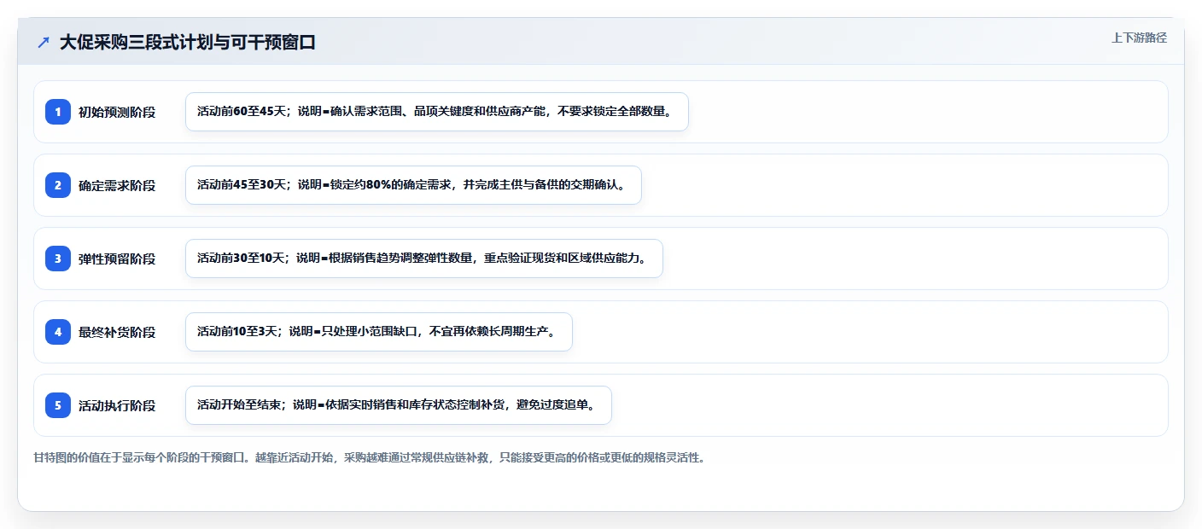The height and width of the screenshot is (529, 1202).
Task: Click the step 1 number badge
Action: pyautogui.click(x=58, y=112)
